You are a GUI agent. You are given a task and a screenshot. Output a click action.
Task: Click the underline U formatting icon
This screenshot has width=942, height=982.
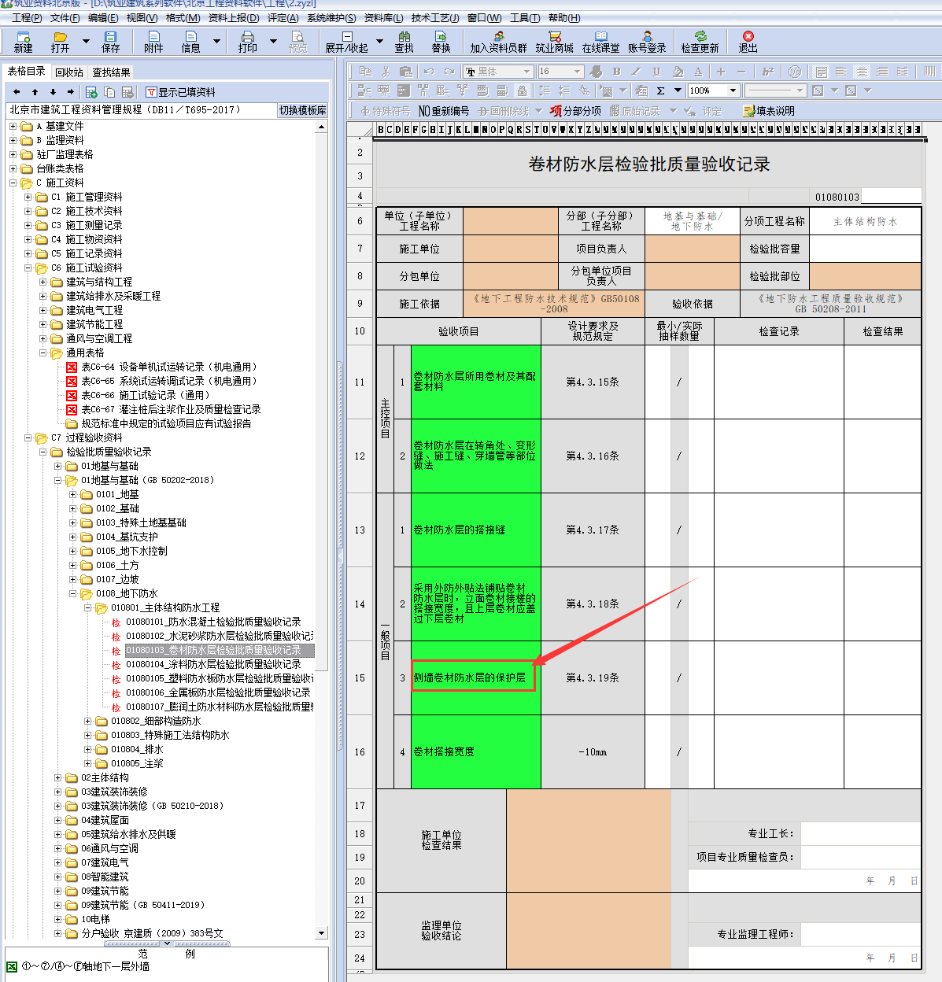click(656, 72)
